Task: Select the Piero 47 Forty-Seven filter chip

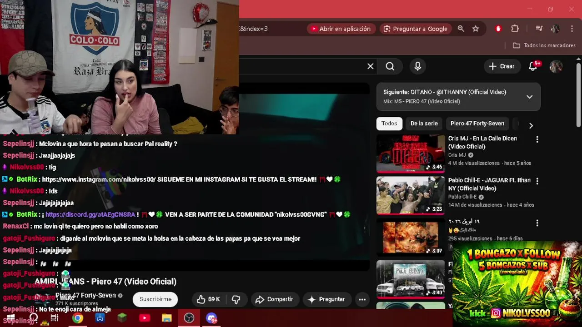Action: [x=477, y=124]
